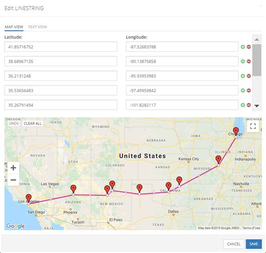Image resolution: width=266 pixels, height=253 pixels.
Task: Zoom out of the map
Action: (x=13, y=180)
